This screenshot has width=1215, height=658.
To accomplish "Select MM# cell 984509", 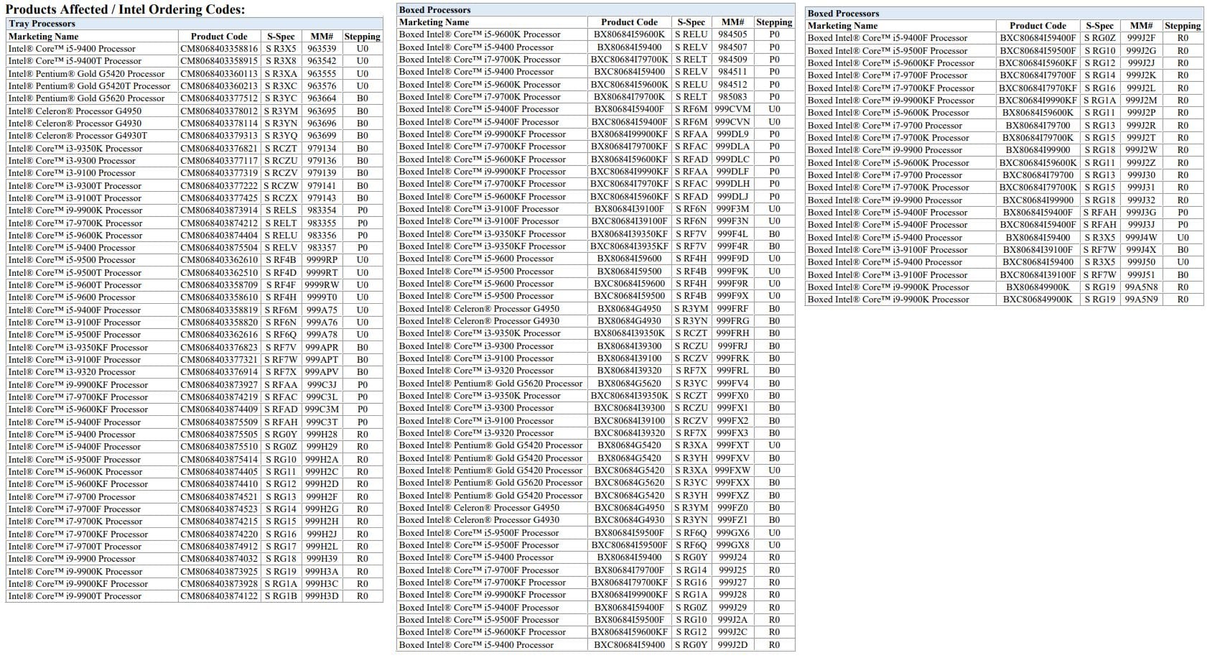I will pyautogui.click(x=732, y=60).
